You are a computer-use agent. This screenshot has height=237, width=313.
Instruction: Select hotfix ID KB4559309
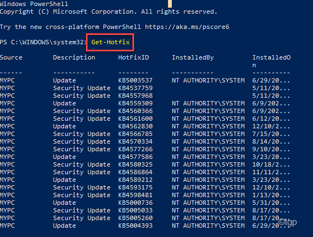click(x=135, y=103)
